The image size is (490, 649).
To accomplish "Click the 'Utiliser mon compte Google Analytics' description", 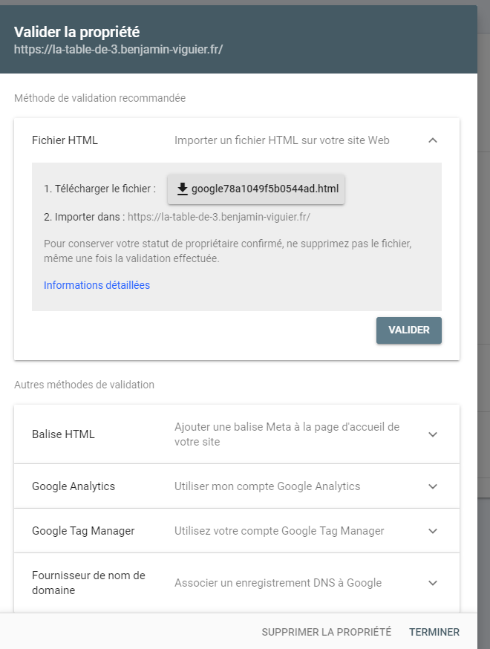I will (x=267, y=486).
